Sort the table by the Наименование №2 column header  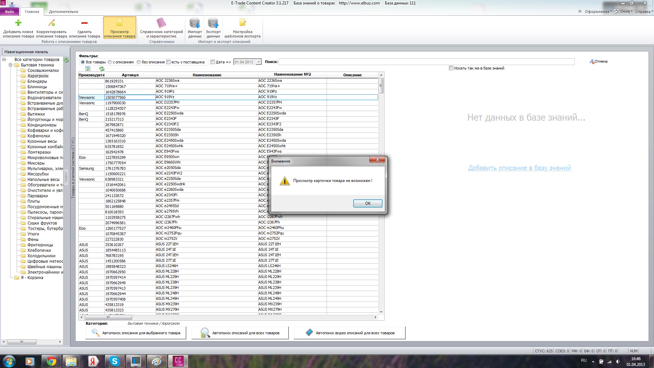point(292,75)
